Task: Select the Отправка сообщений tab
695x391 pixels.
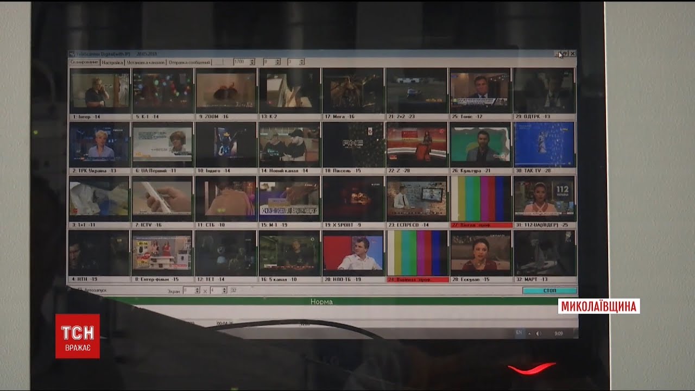Action: point(188,62)
